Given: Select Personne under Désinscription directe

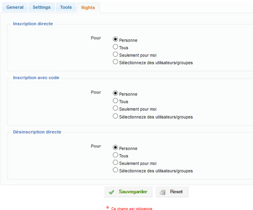Looking at the screenshot, I should [x=115, y=147].
